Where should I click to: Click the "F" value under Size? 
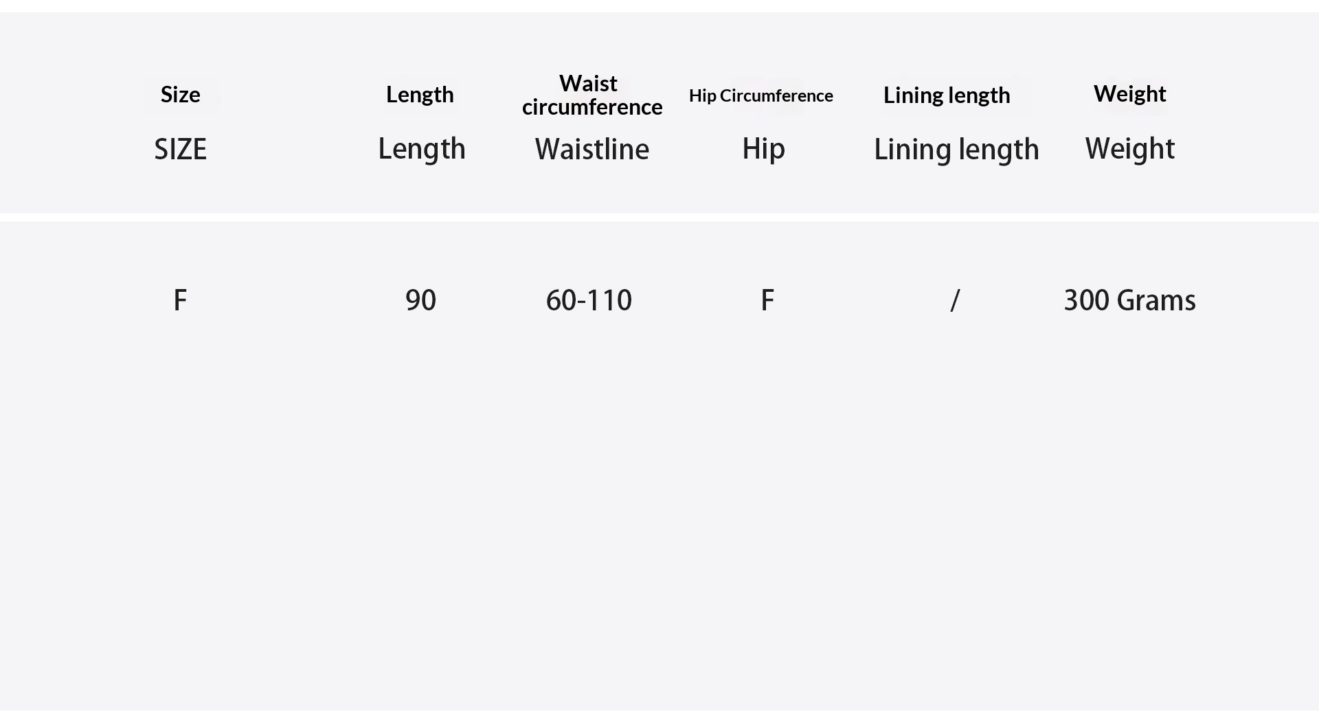180,300
